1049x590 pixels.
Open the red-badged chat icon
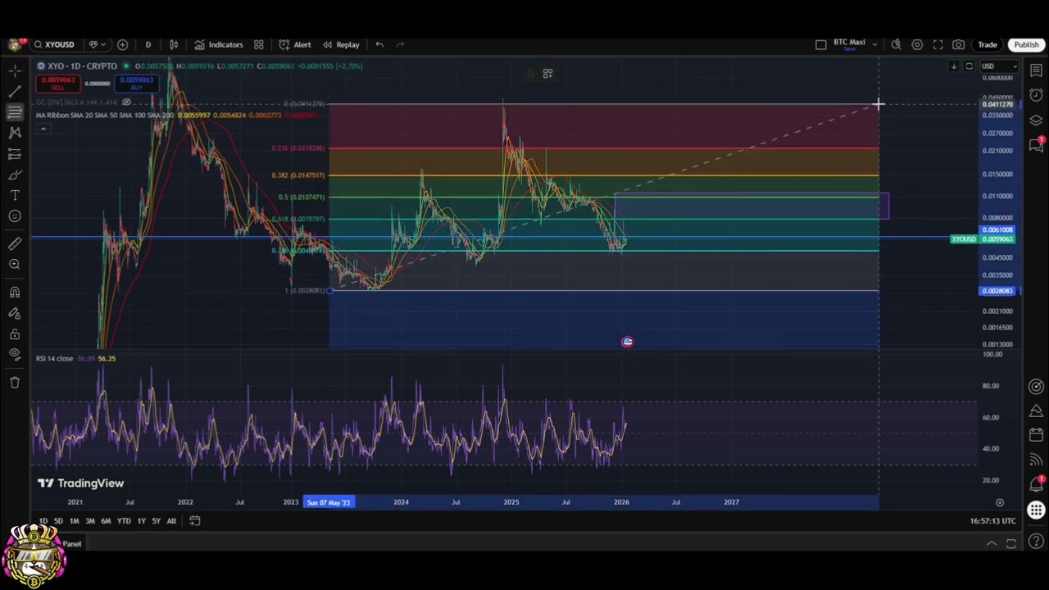(x=1036, y=145)
